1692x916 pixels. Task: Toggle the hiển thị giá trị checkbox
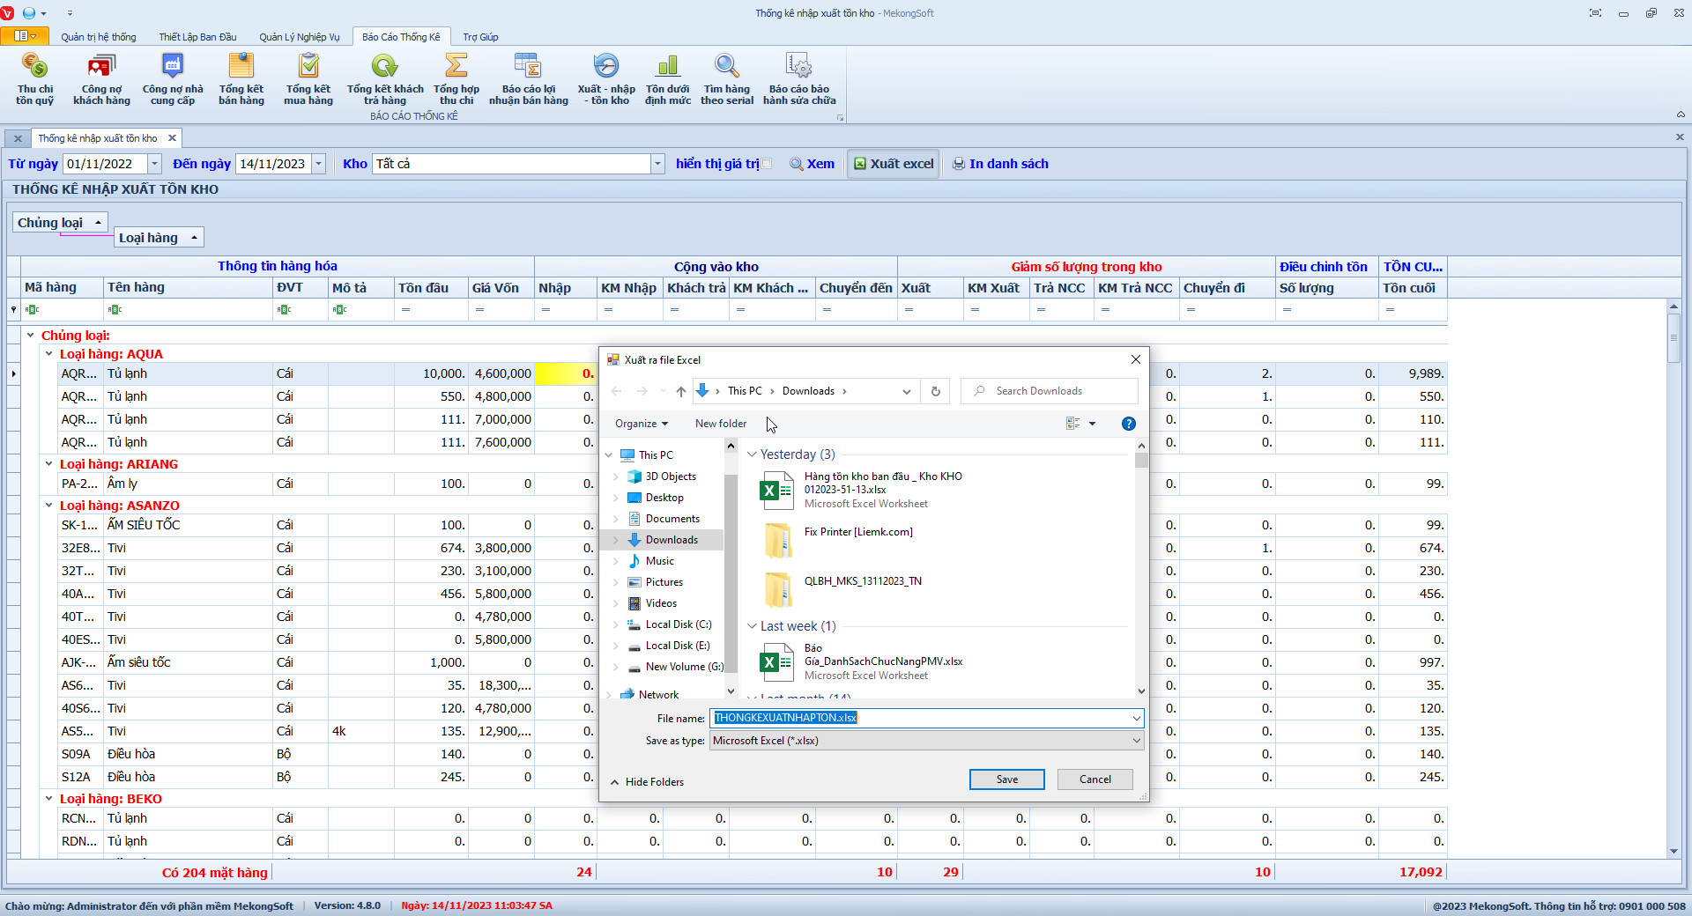[x=767, y=164]
